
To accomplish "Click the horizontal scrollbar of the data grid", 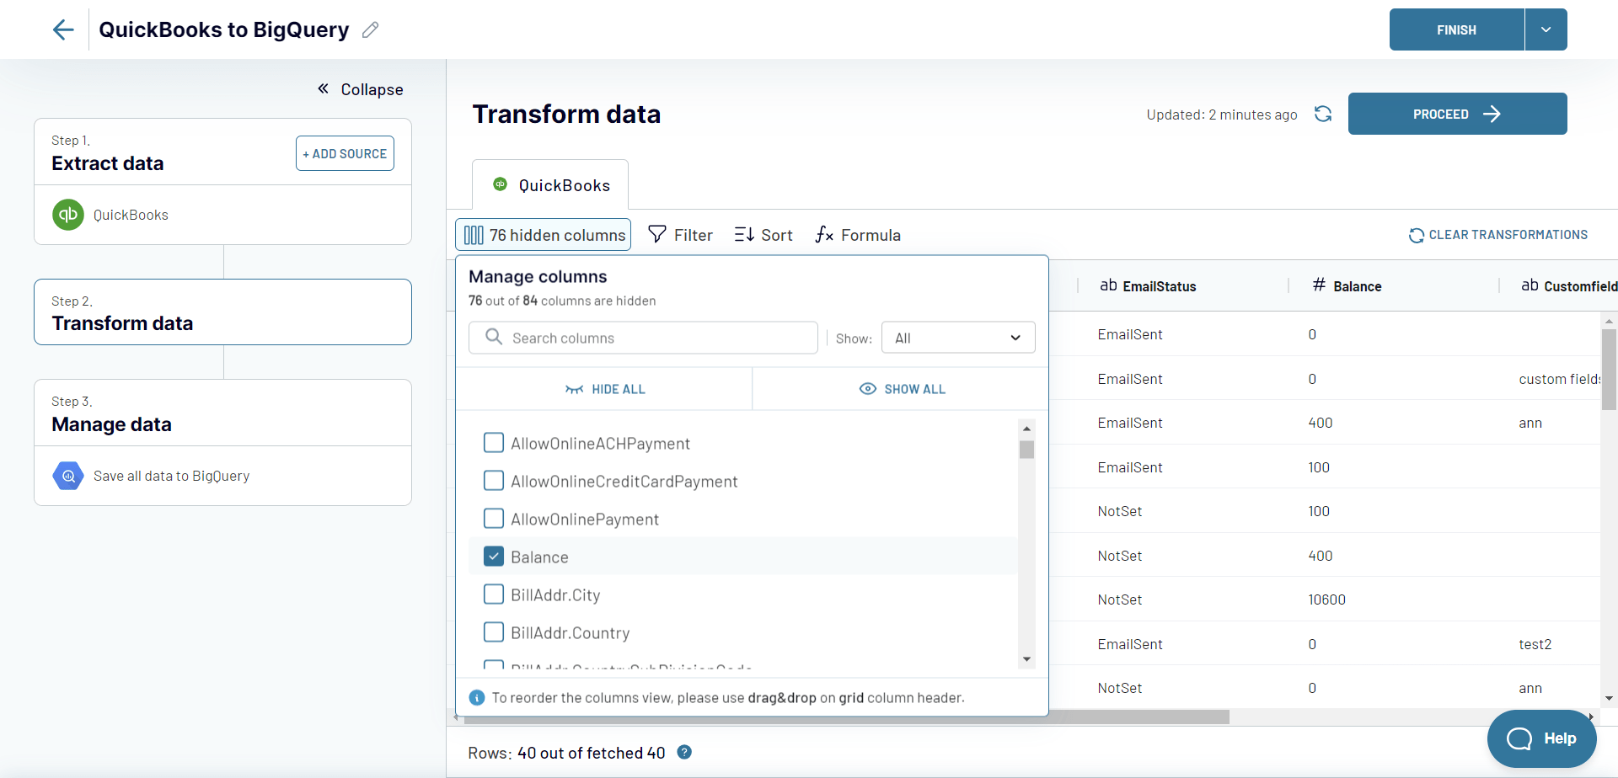I will click(846, 717).
